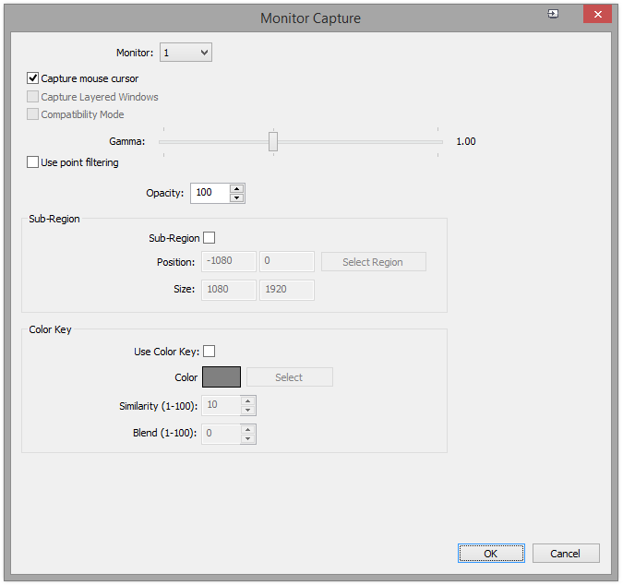Close the Monitor Capture dialog

(x=597, y=14)
